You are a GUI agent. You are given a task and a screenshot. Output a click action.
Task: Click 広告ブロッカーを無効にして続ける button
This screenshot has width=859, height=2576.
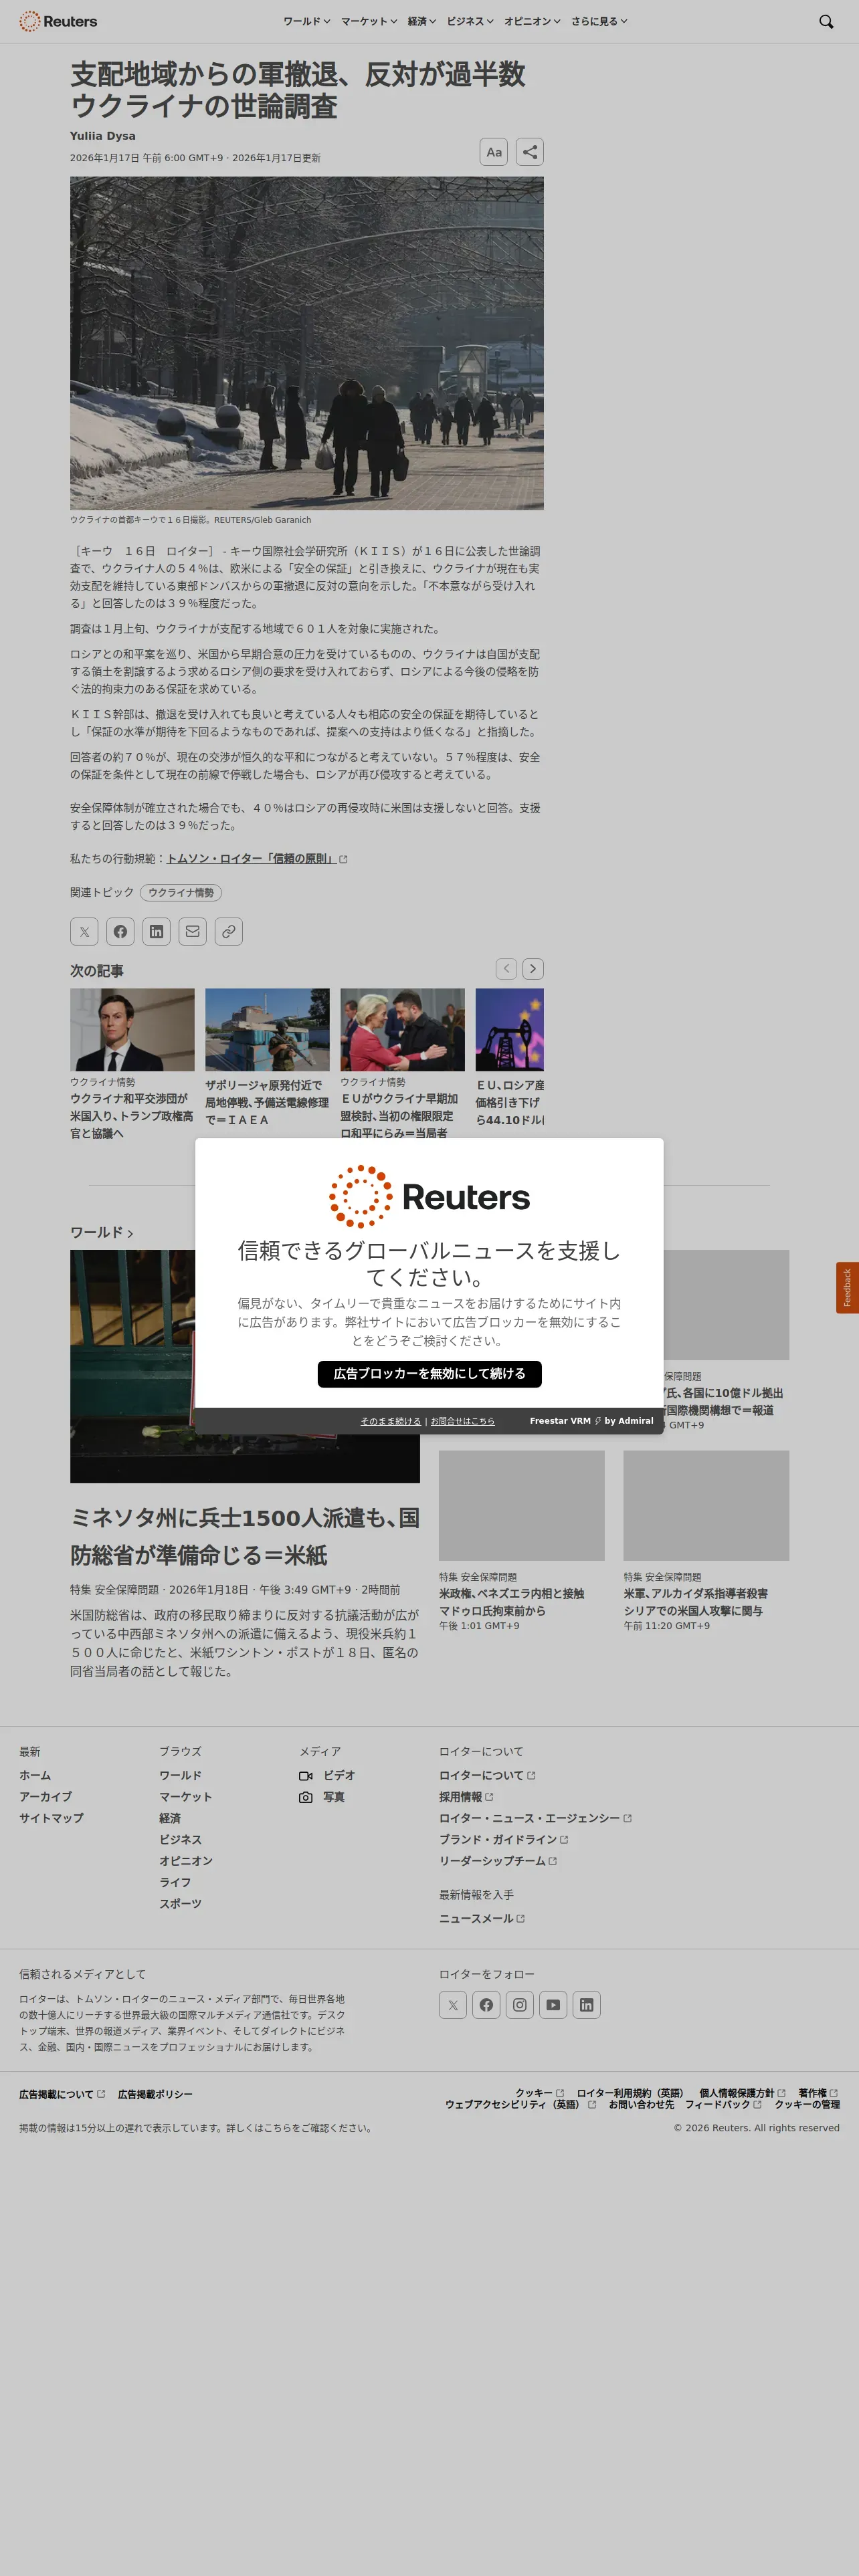pyautogui.click(x=430, y=1373)
